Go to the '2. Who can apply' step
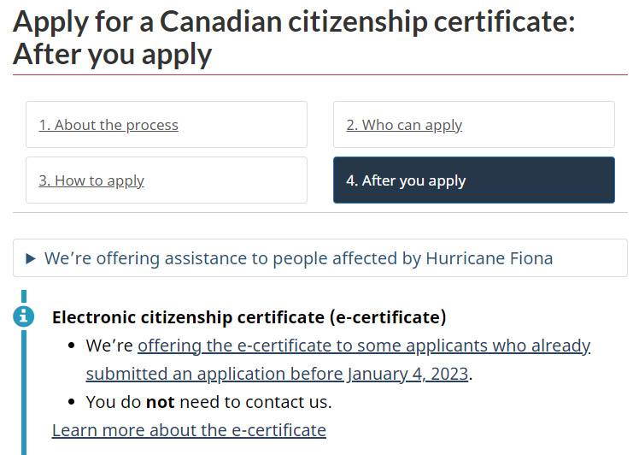 pos(404,125)
